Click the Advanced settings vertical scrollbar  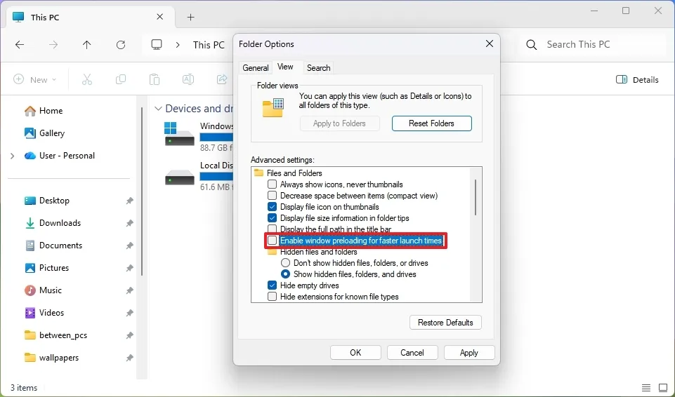[476, 197]
